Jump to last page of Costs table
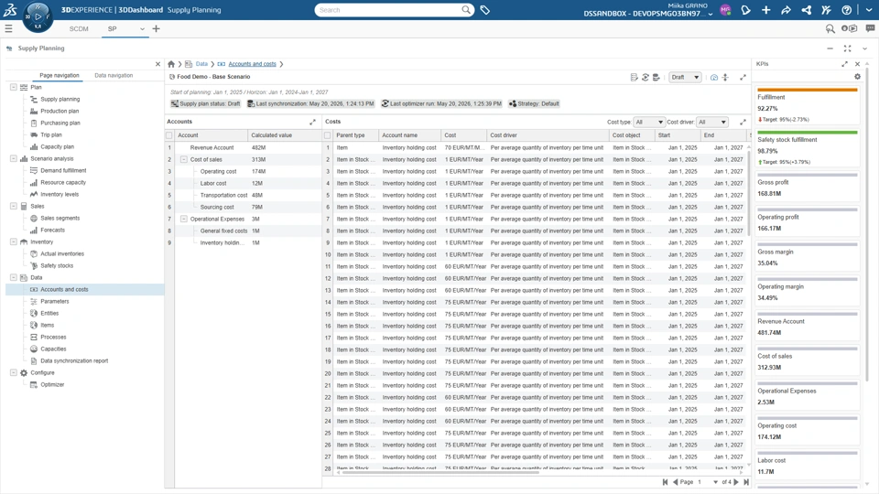Image resolution: width=879 pixels, height=494 pixels. (746, 482)
